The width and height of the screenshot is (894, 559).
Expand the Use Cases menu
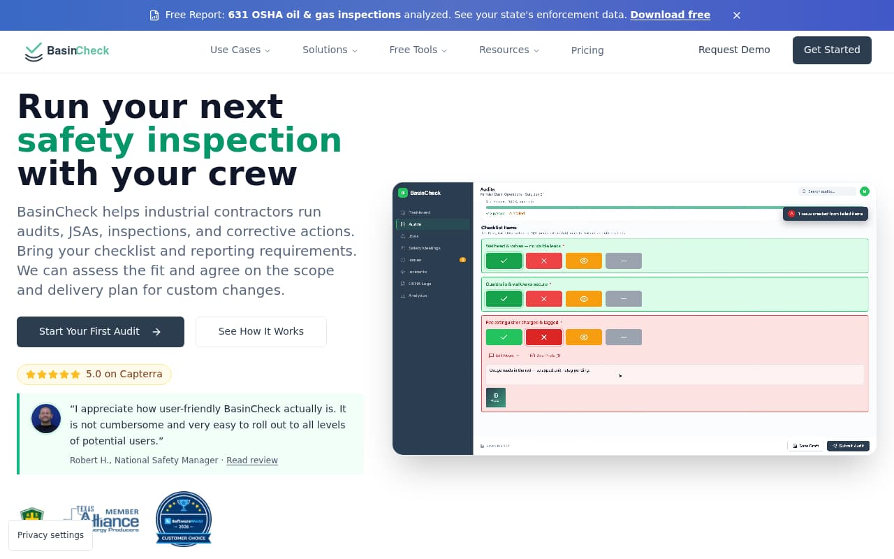click(240, 50)
